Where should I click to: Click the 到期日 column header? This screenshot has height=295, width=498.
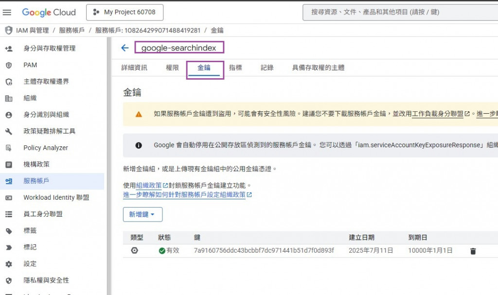pos(418,238)
